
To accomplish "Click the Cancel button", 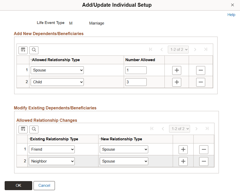I will click(44, 185).
